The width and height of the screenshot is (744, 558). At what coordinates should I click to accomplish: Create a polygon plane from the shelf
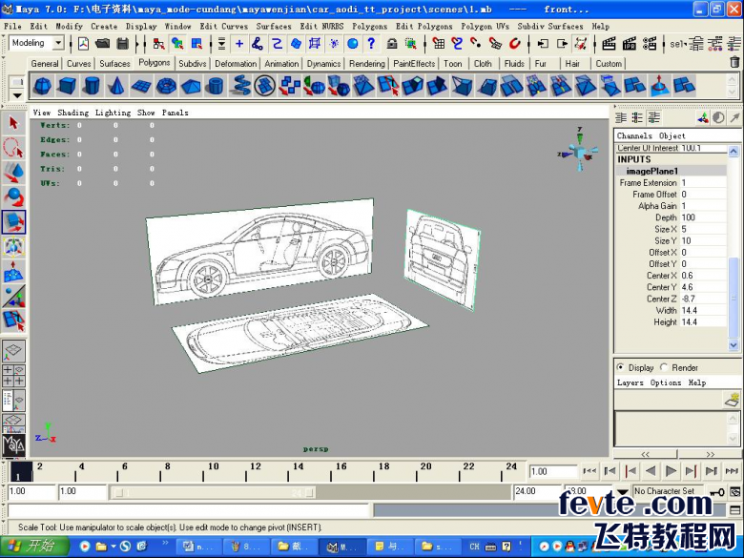(141, 87)
